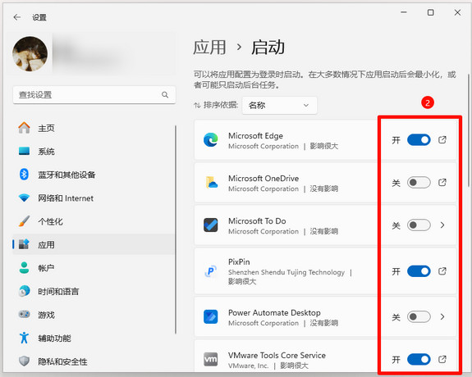Click the Shenzhen Shendu Tujing Technology text
This screenshot has width=472, height=377.
(286, 272)
